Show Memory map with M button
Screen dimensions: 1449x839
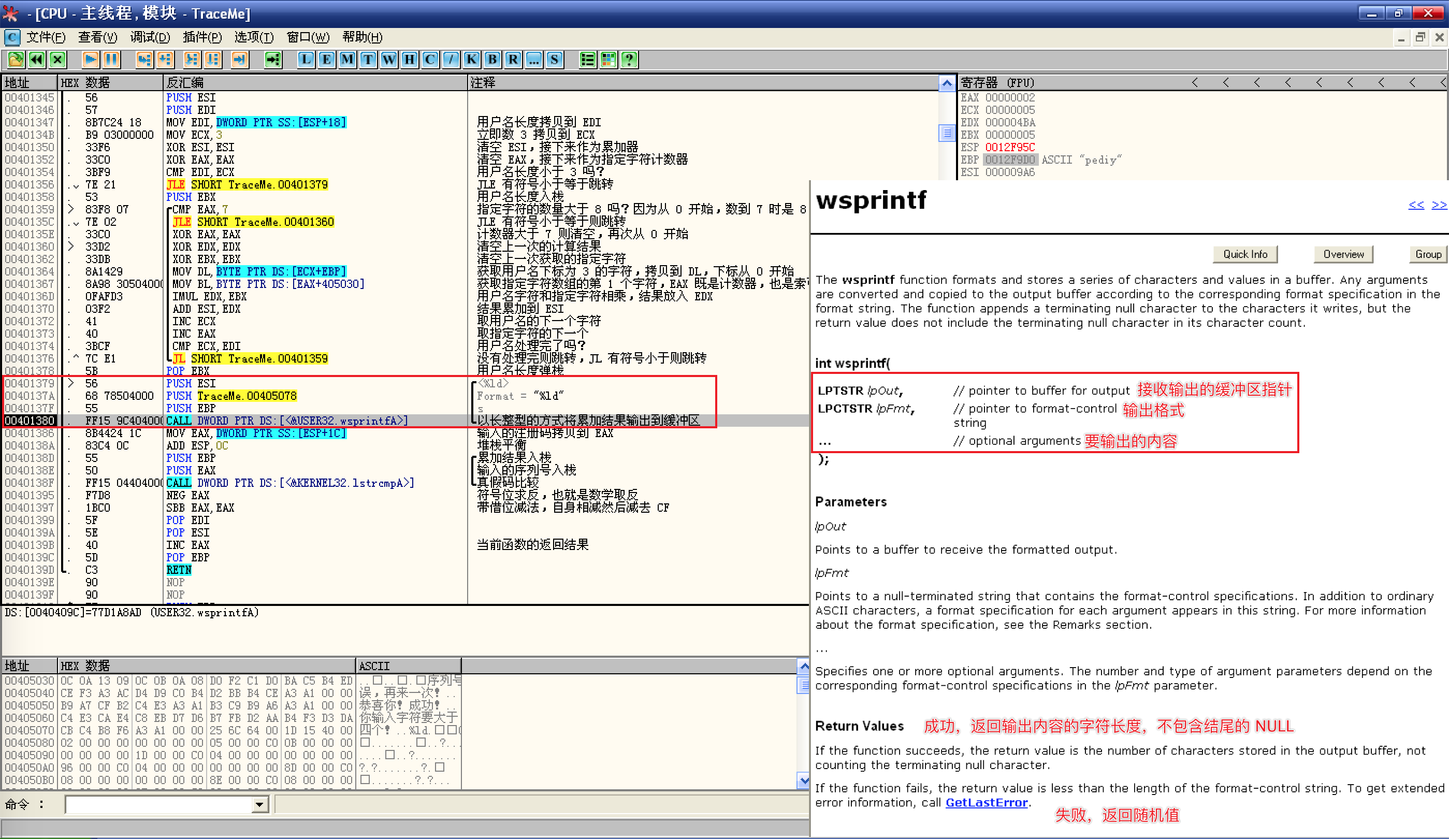[347, 59]
